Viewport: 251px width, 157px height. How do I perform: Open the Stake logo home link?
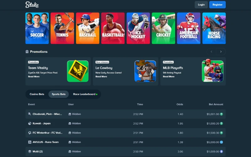[32, 5]
